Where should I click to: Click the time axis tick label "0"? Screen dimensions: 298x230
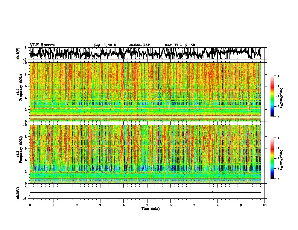click(x=30, y=205)
